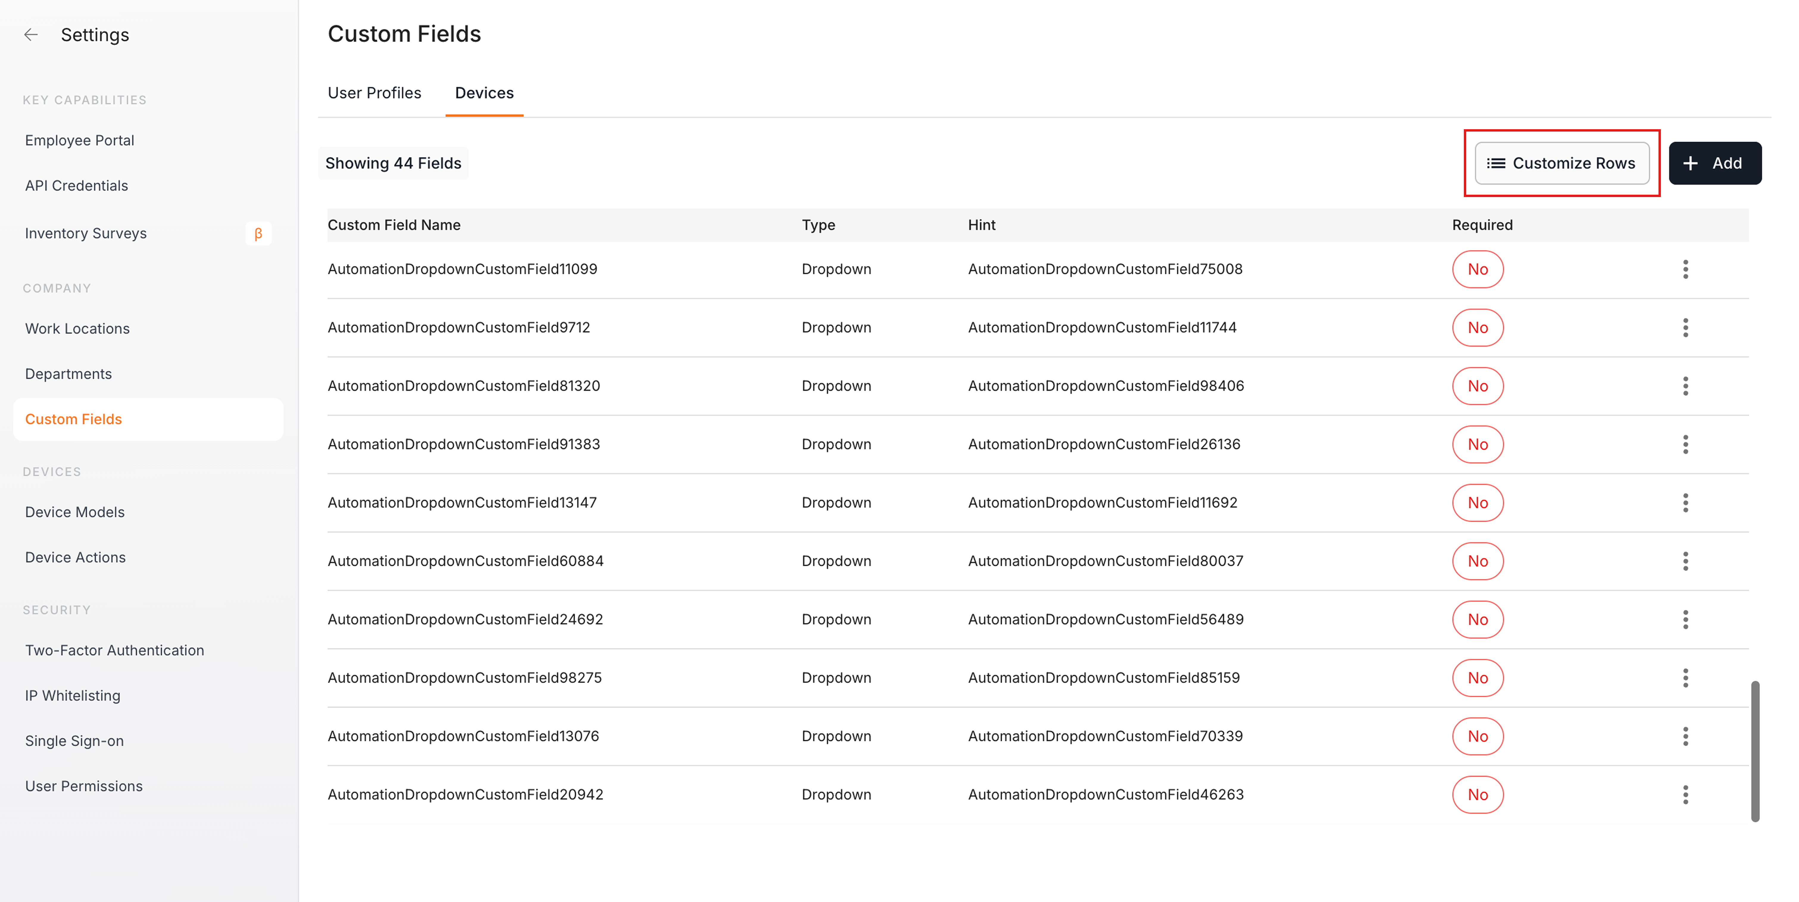Viewport: 1799px width, 902px height.
Task: Open the three-dot menu for AutomationDropdownCustomField91383
Action: [x=1685, y=444]
